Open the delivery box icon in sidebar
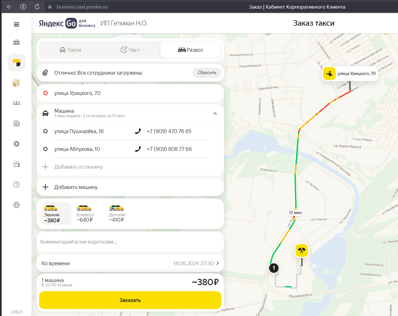The height and width of the screenshot is (316, 398). [x=17, y=83]
